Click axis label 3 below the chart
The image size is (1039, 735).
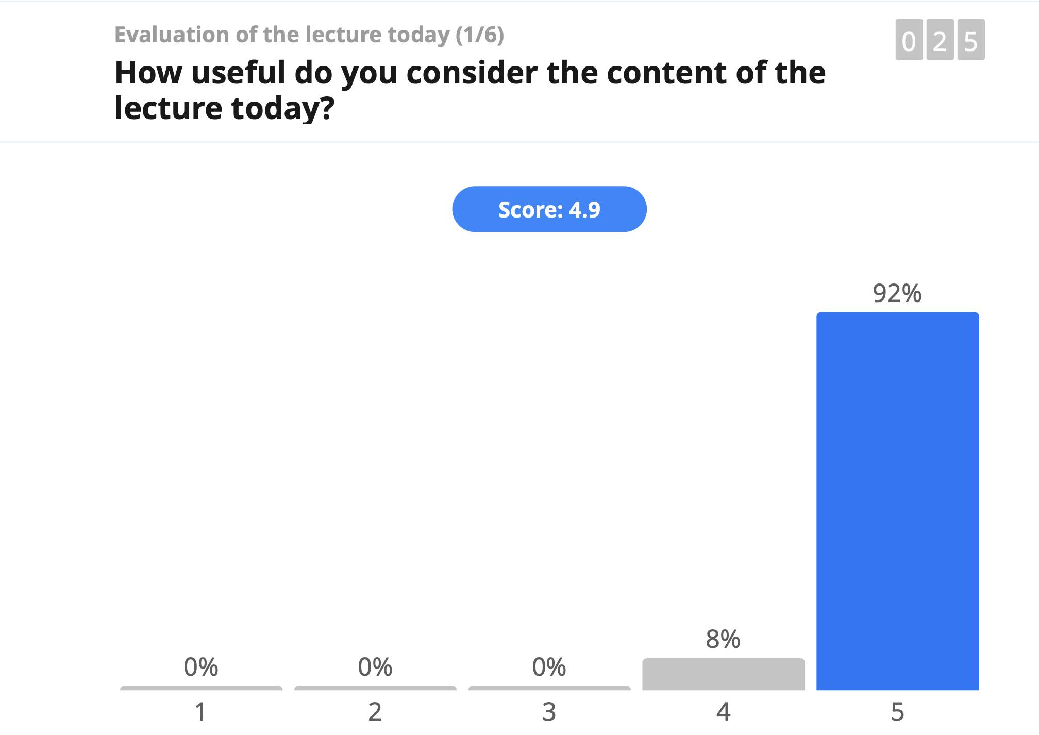[549, 712]
